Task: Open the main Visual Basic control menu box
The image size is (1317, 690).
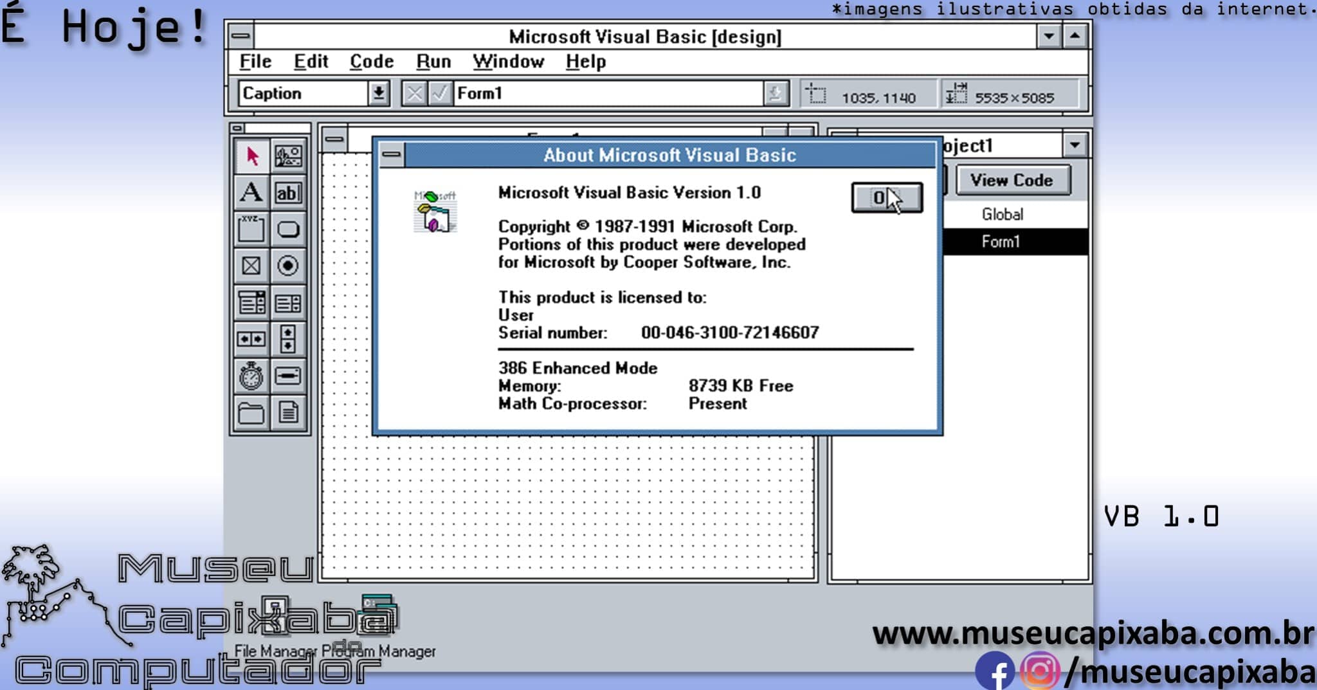Action: coord(241,36)
